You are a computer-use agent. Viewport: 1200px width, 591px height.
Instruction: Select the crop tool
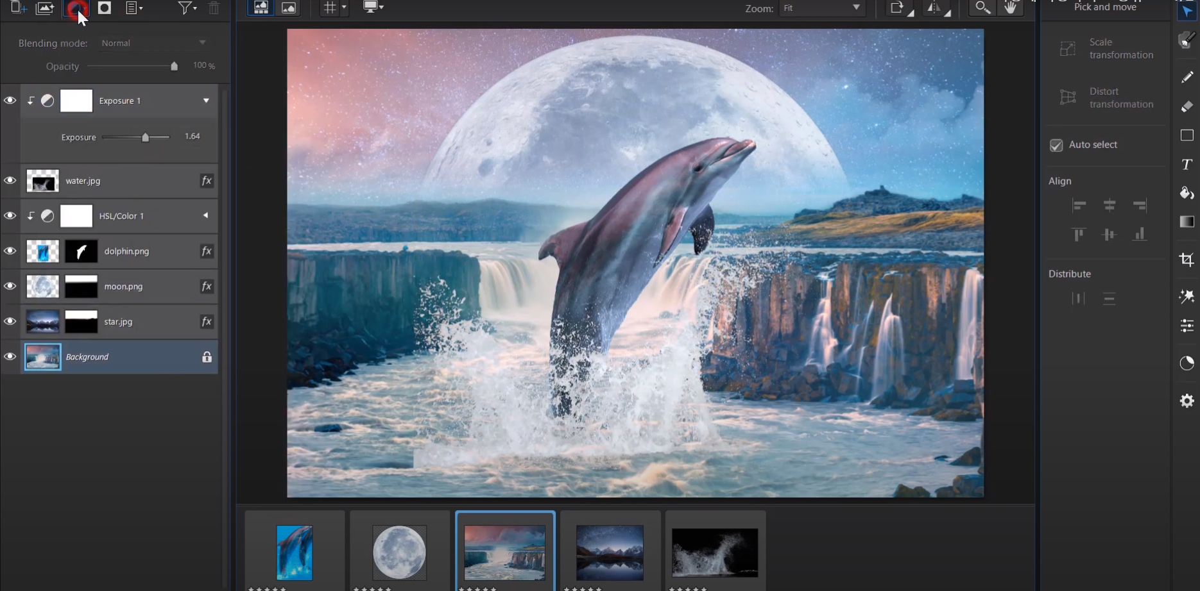pos(1187,260)
